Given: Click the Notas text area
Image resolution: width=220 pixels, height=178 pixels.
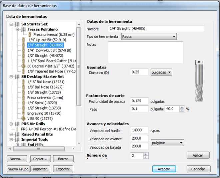Looking at the screenshot, I should pos(145,52).
